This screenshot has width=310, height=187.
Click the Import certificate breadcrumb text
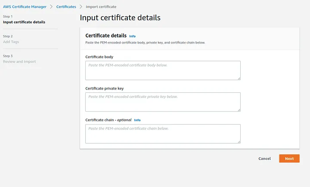[x=101, y=7]
